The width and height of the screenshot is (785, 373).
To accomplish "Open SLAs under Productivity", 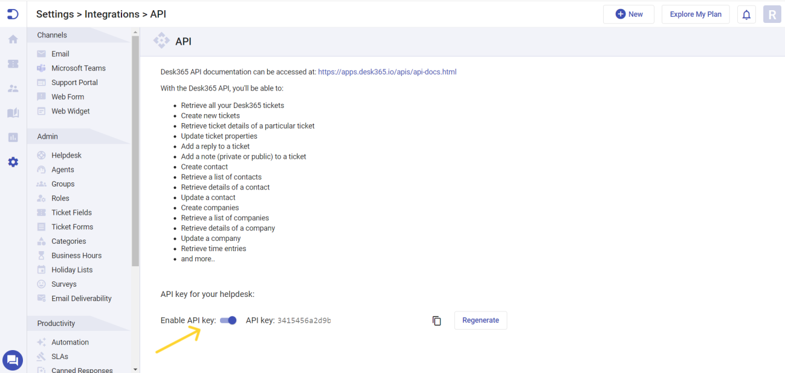I will click(60, 357).
